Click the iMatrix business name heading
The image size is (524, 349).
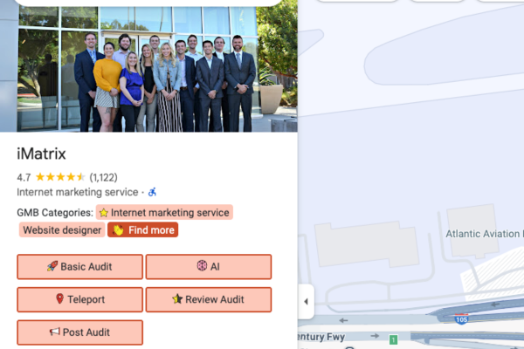click(41, 154)
